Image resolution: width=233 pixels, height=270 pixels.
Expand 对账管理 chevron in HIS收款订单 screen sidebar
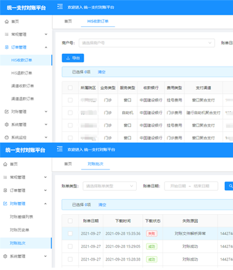point(46,112)
